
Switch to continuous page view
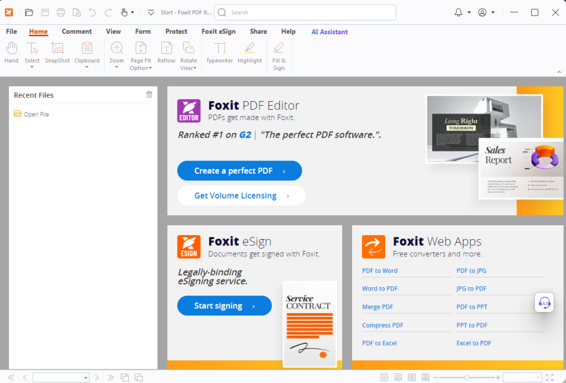398,377
